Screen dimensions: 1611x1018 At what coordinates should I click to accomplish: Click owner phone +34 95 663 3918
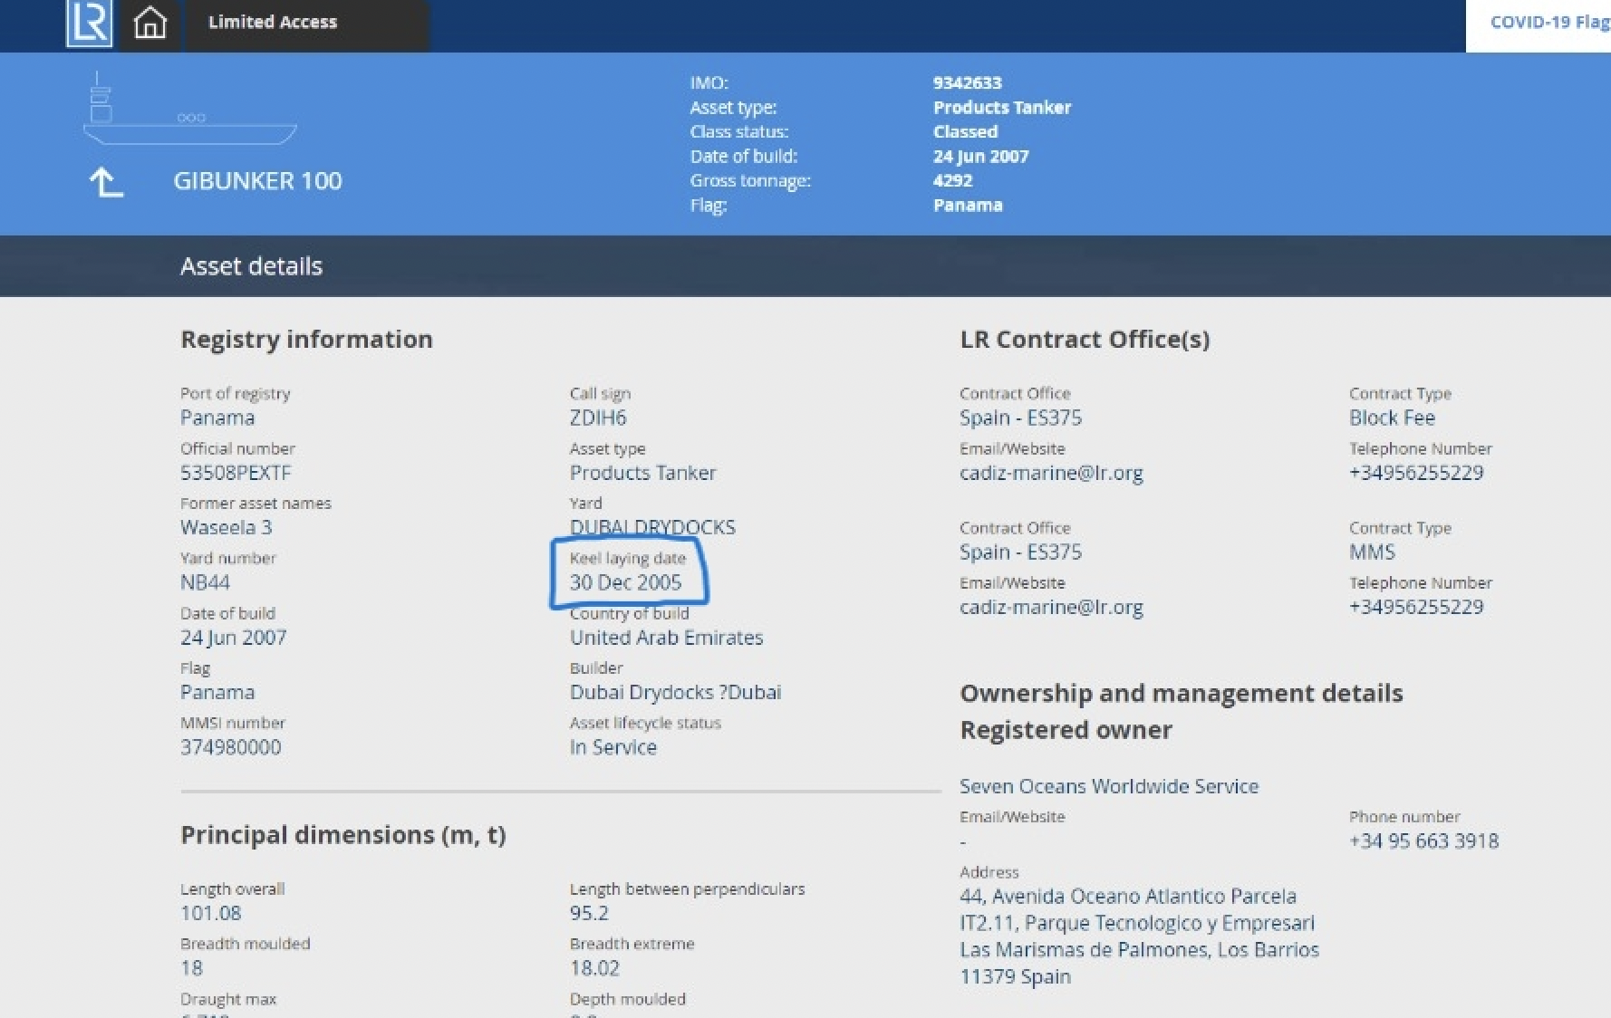[1423, 841]
